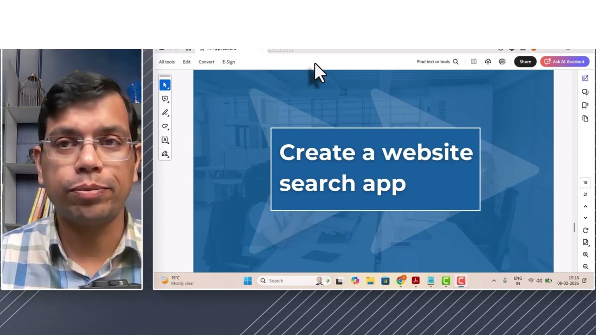
Task: Click the taskbar Search box
Action: [294, 281]
